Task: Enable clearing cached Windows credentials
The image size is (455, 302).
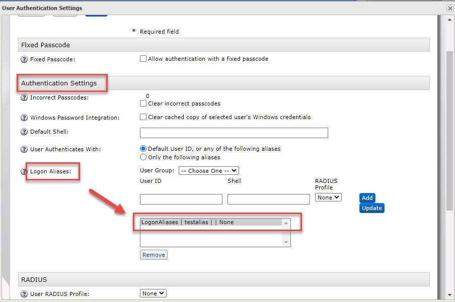Action: pos(143,118)
